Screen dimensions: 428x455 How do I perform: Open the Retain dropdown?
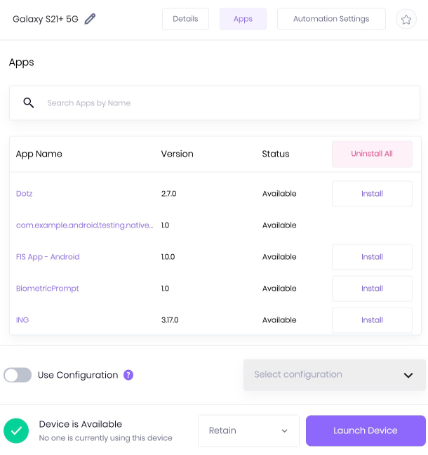coord(248,430)
